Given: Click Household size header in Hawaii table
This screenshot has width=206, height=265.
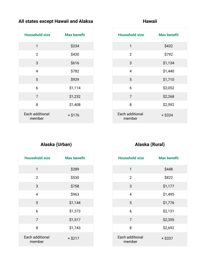Looking at the screenshot, I should pos(131,35).
